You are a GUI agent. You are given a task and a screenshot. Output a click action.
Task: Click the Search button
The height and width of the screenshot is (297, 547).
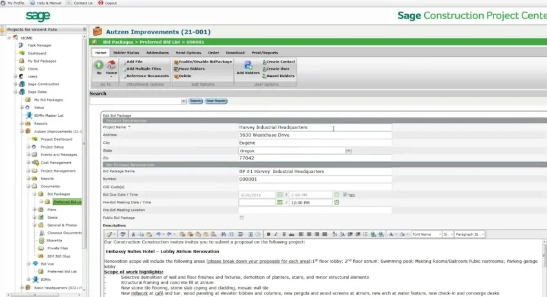195,101
